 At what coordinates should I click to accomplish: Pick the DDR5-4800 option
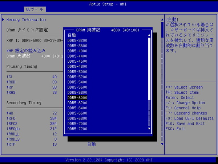point(77,66)
